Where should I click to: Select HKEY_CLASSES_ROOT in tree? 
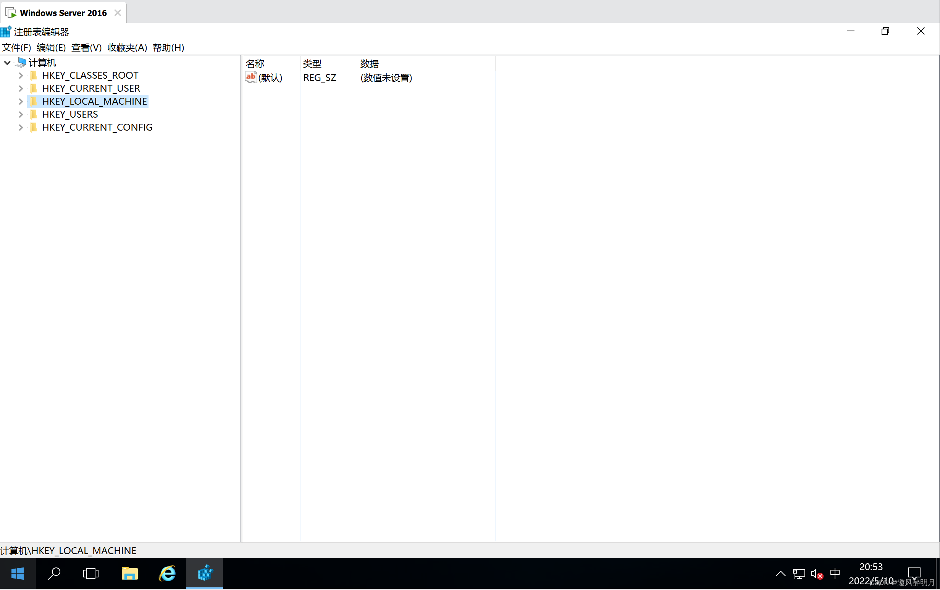(x=90, y=75)
